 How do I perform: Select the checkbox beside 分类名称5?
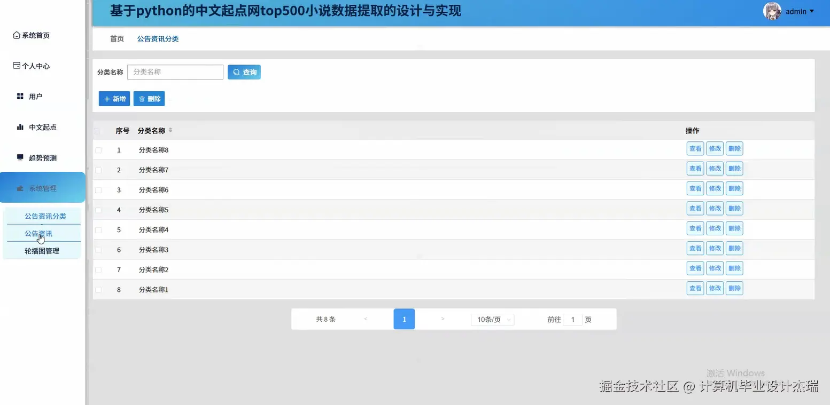tap(98, 210)
